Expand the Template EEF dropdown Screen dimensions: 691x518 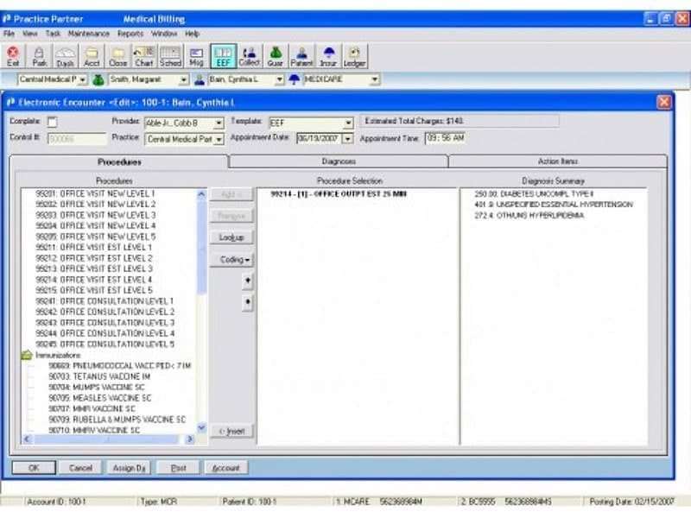[x=348, y=123]
